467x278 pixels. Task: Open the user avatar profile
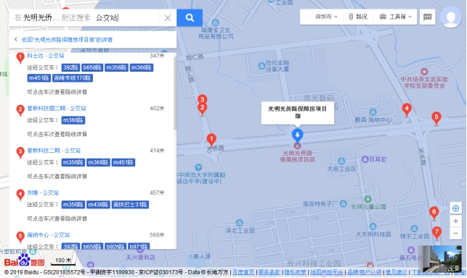451,17
